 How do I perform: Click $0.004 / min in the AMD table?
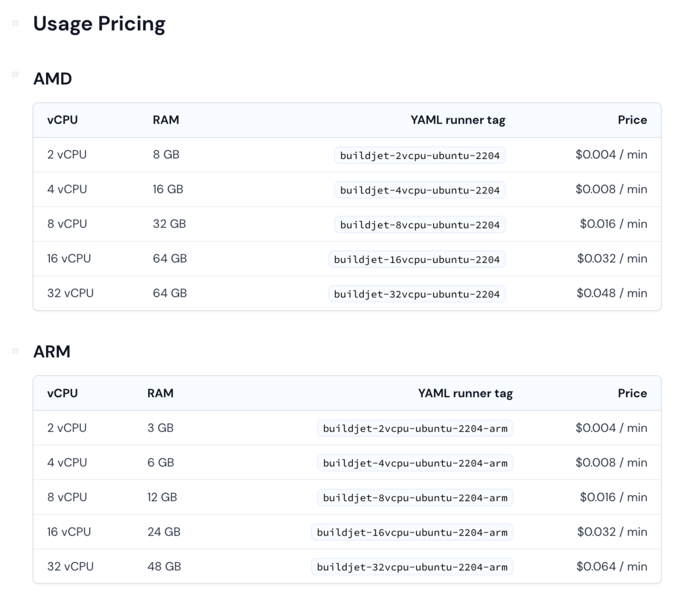[x=611, y=154]
